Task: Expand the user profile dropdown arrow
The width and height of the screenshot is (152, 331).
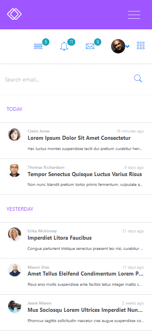Action: (127, 46)
